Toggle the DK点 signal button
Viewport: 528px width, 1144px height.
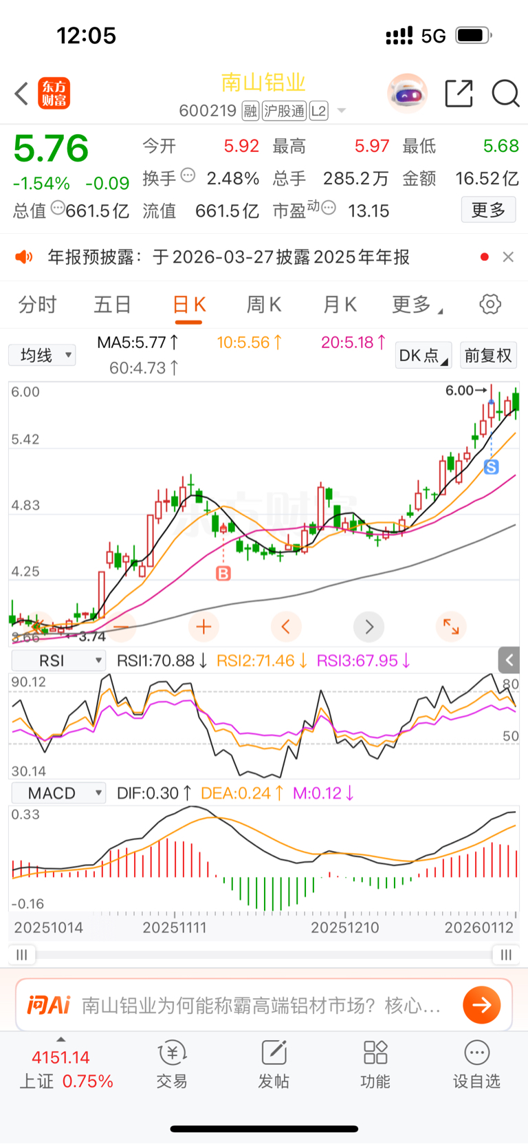tap(423, 355)
